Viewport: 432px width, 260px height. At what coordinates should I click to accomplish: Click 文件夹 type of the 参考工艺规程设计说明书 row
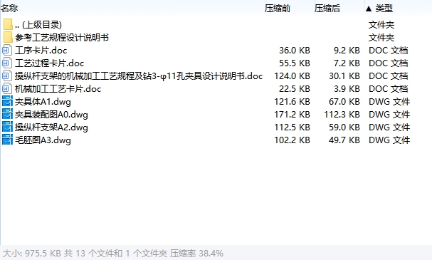click(x=381, y=38)
